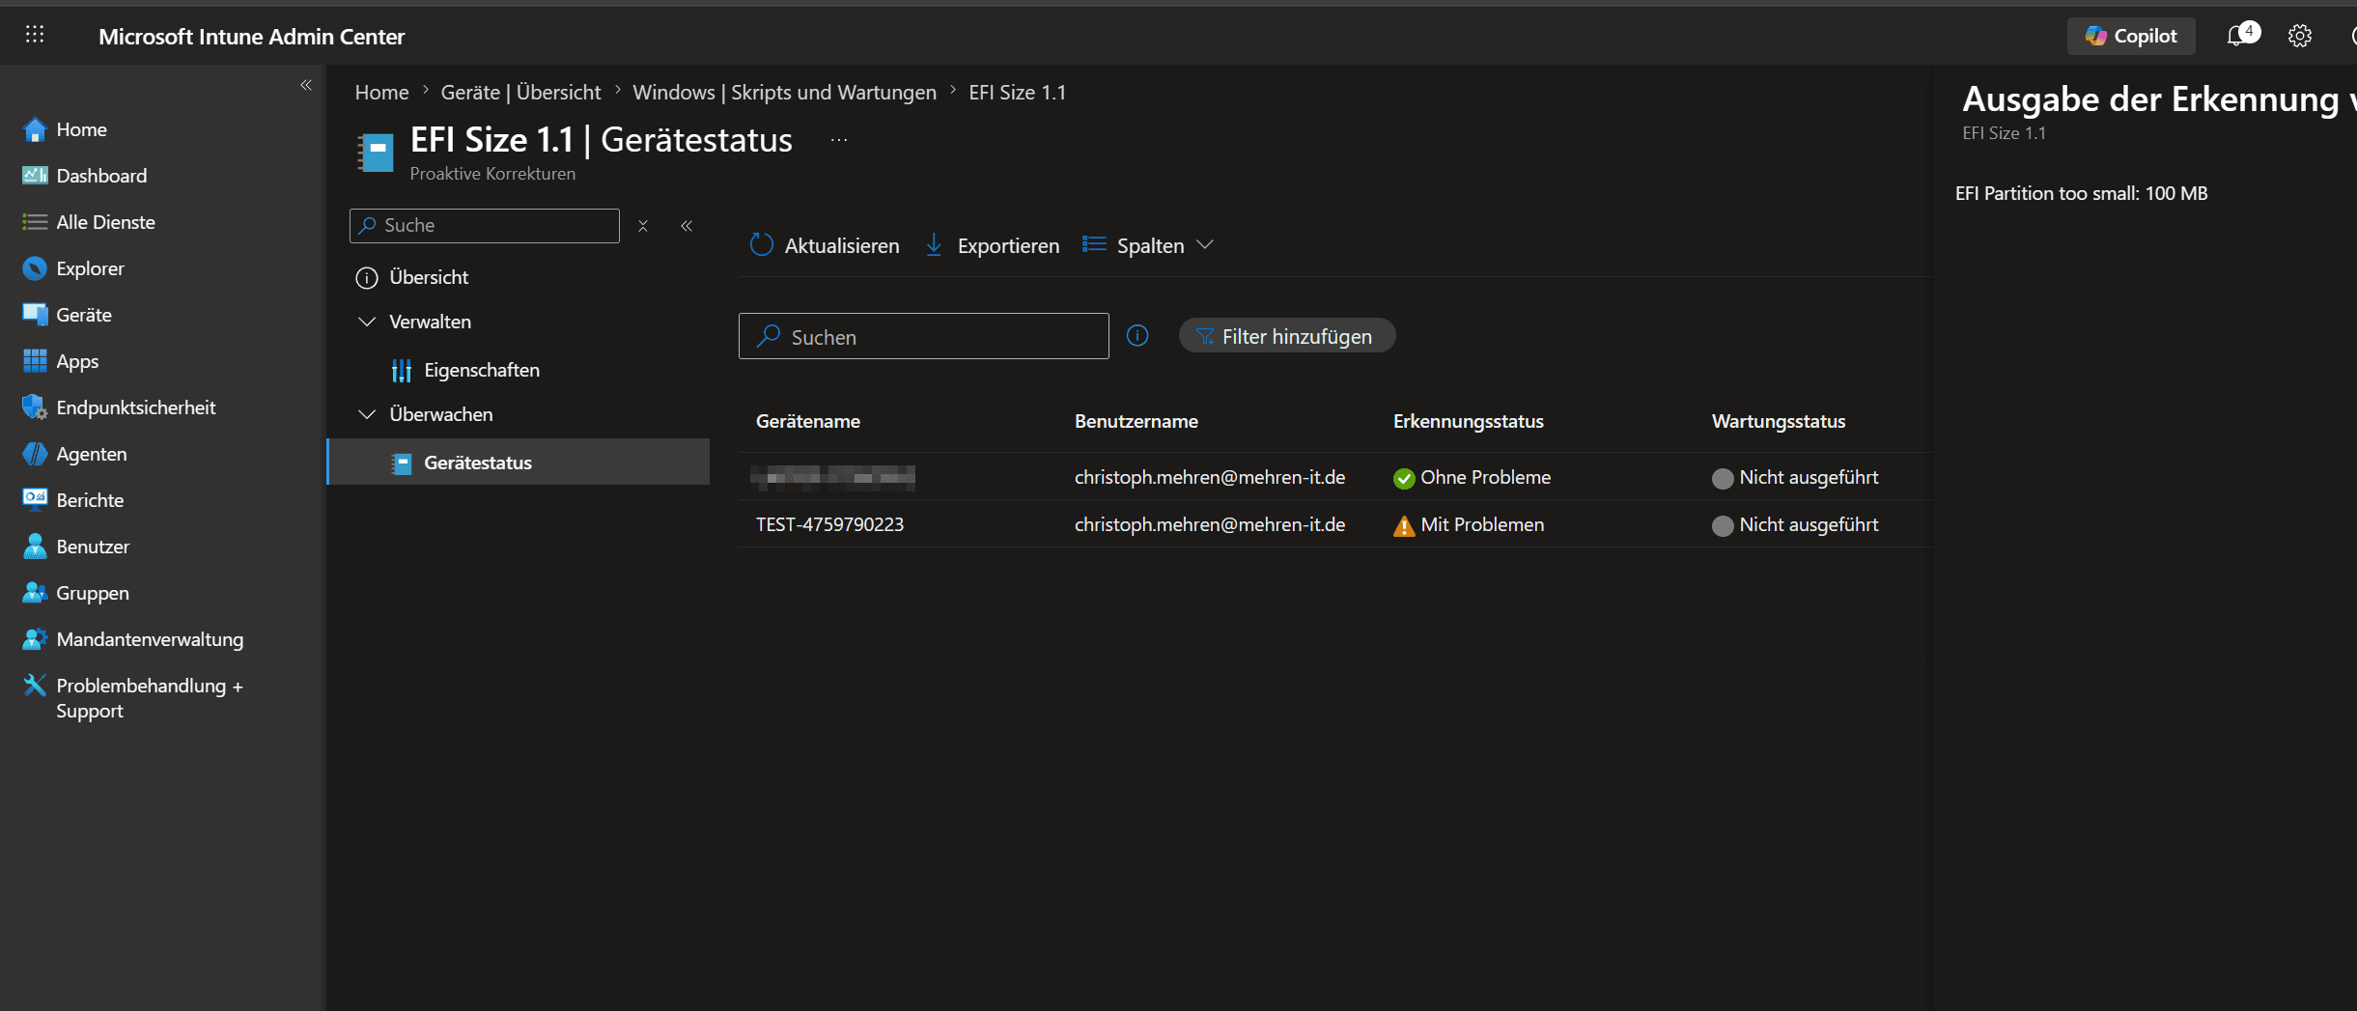This screenshot has width=2357, height=1011.
Task: Click the green checkmark status icon
Action: click(x=1404, y=478)
